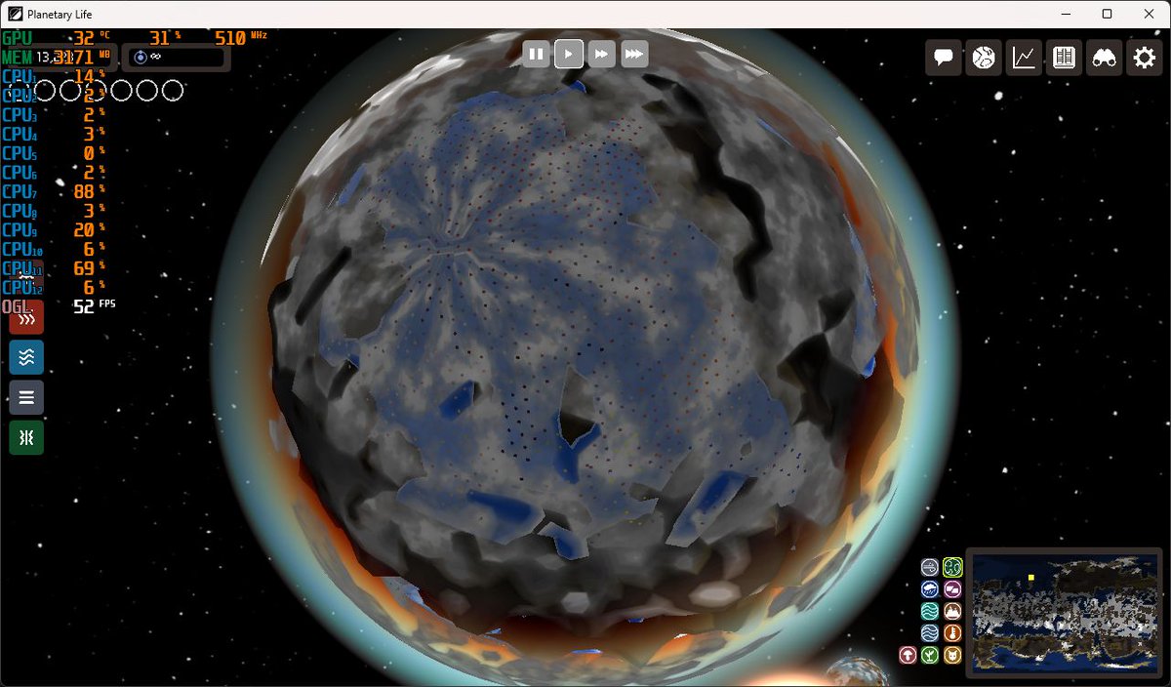Screen dimensions: 1171x687
Task: Toggle the highlighted green continents overlay
Action: click(x=953, y=567)
